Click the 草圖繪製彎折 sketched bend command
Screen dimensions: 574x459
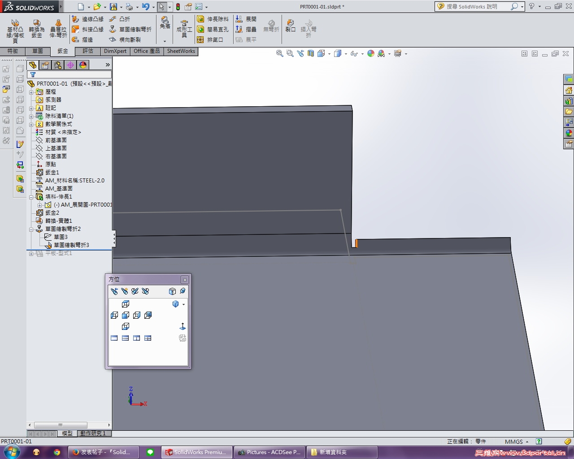tap(130, 30)
